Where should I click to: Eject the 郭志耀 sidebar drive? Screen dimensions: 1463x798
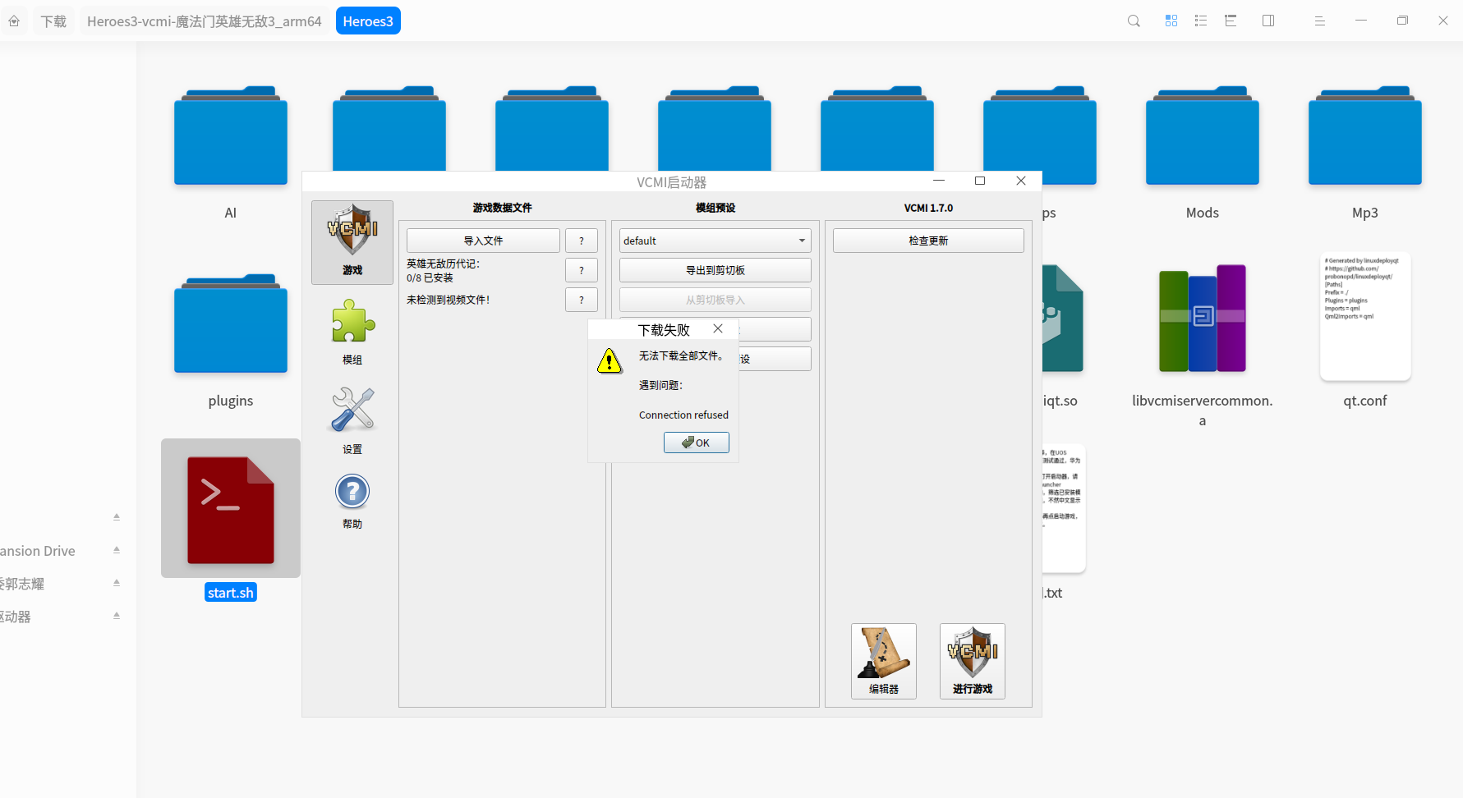click(x=117, y=583)
